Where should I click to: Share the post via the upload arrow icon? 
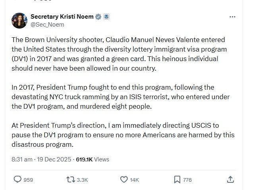230,179
